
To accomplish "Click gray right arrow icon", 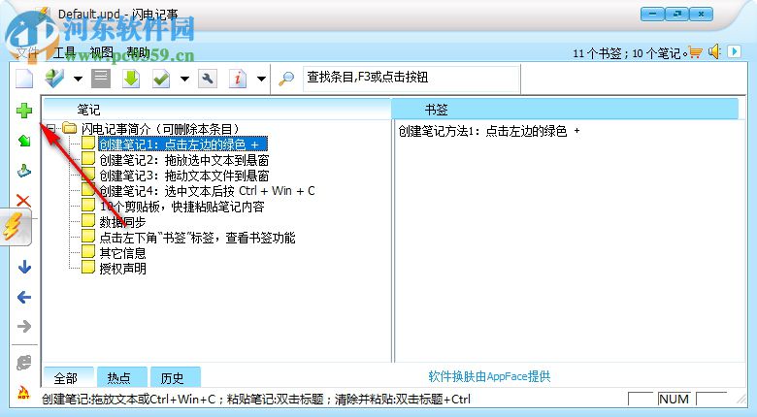I will coord(24,327).
